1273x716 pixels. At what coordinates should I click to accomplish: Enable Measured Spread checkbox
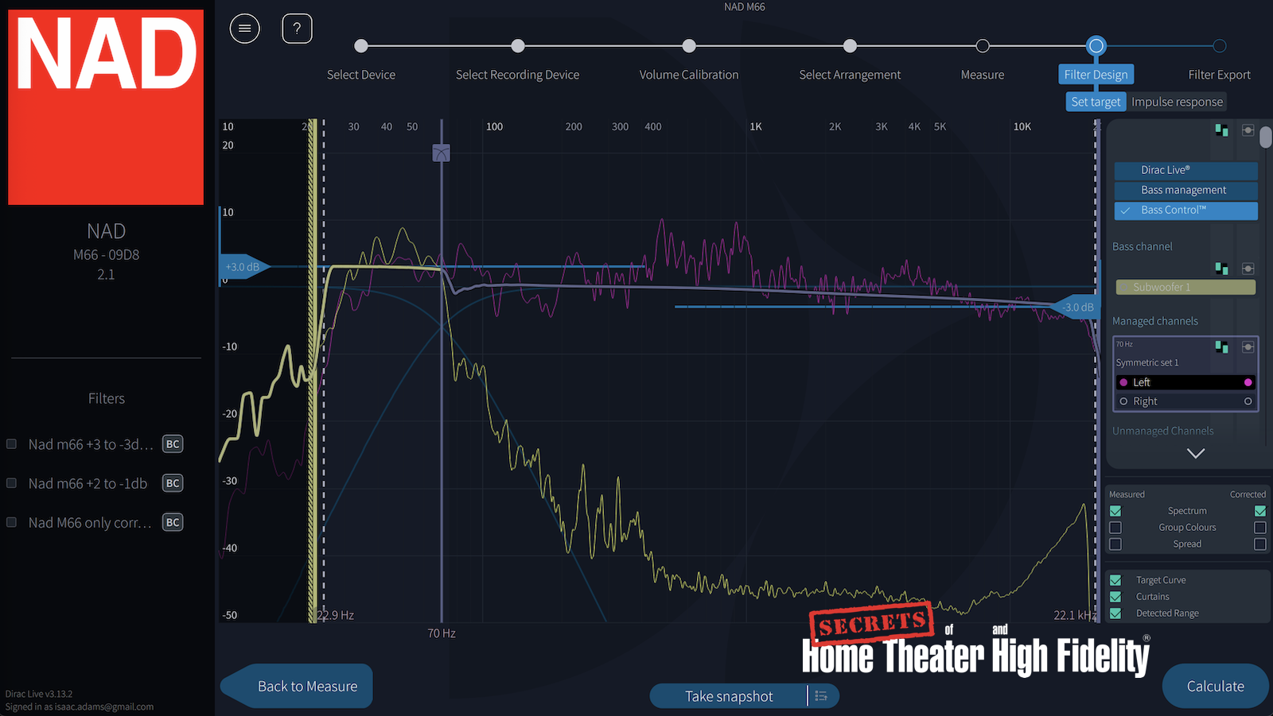[x=1115, y=544]
